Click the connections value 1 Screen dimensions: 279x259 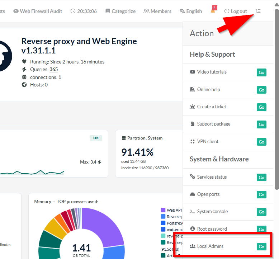[x=60, y=77]
